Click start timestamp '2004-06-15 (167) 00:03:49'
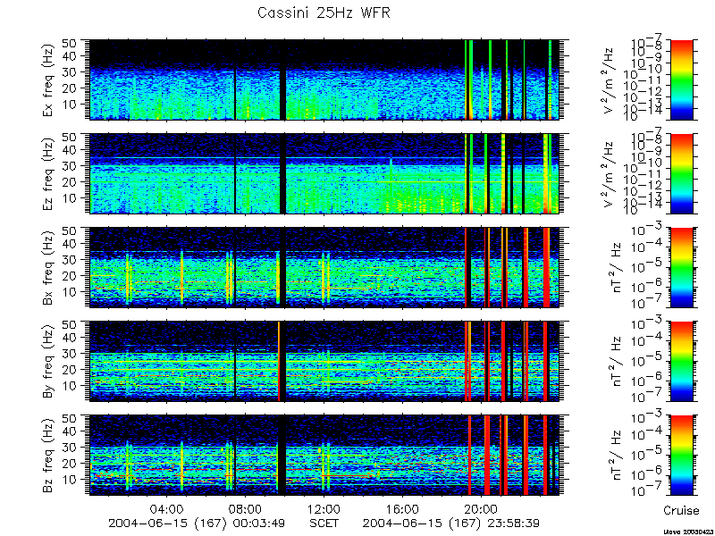 pos(197,523)
